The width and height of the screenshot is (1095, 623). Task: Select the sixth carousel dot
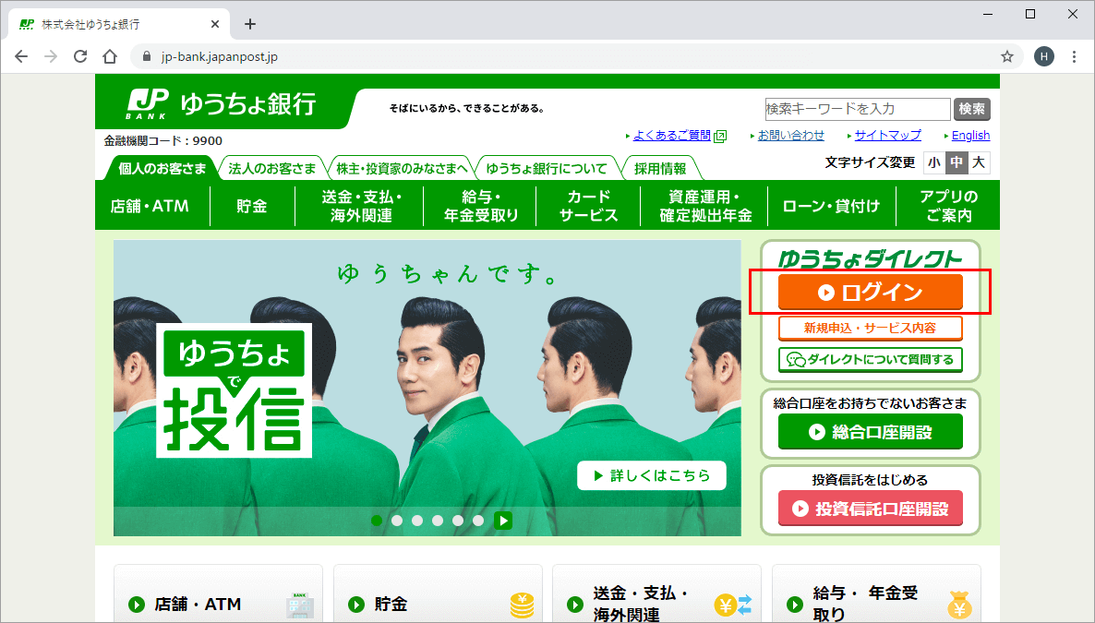click(478, 521)
